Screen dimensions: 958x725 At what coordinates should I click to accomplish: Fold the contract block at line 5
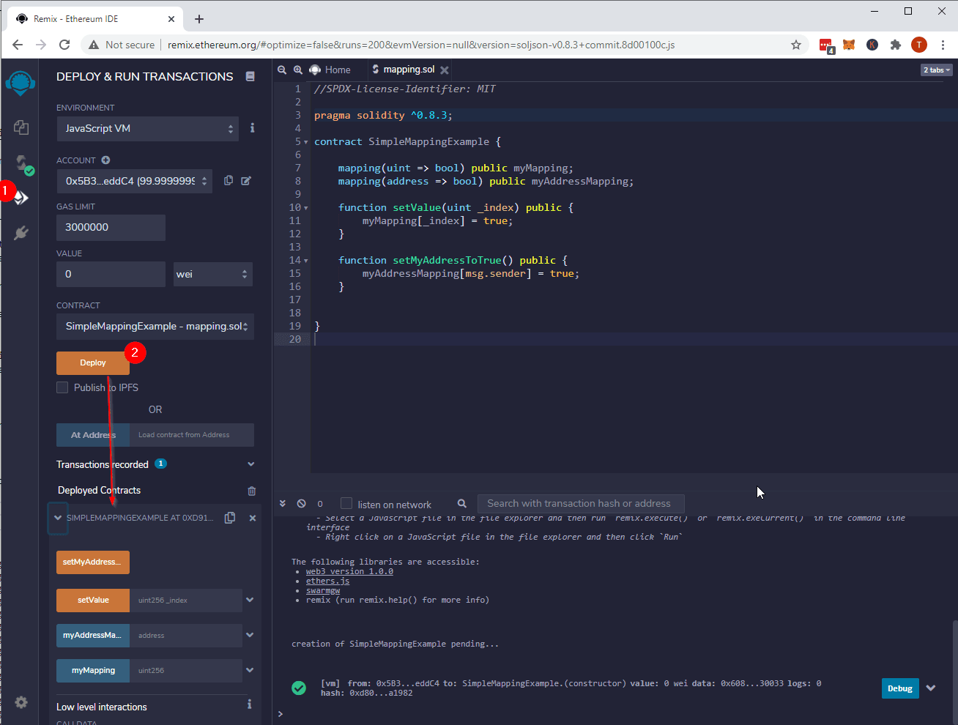click(x=306, y=142)
